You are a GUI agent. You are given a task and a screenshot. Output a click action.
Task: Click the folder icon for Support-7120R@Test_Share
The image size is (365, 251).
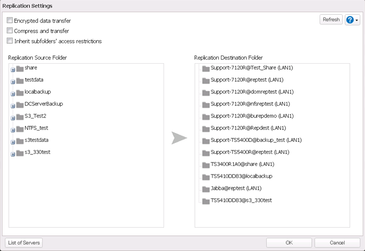206,68
